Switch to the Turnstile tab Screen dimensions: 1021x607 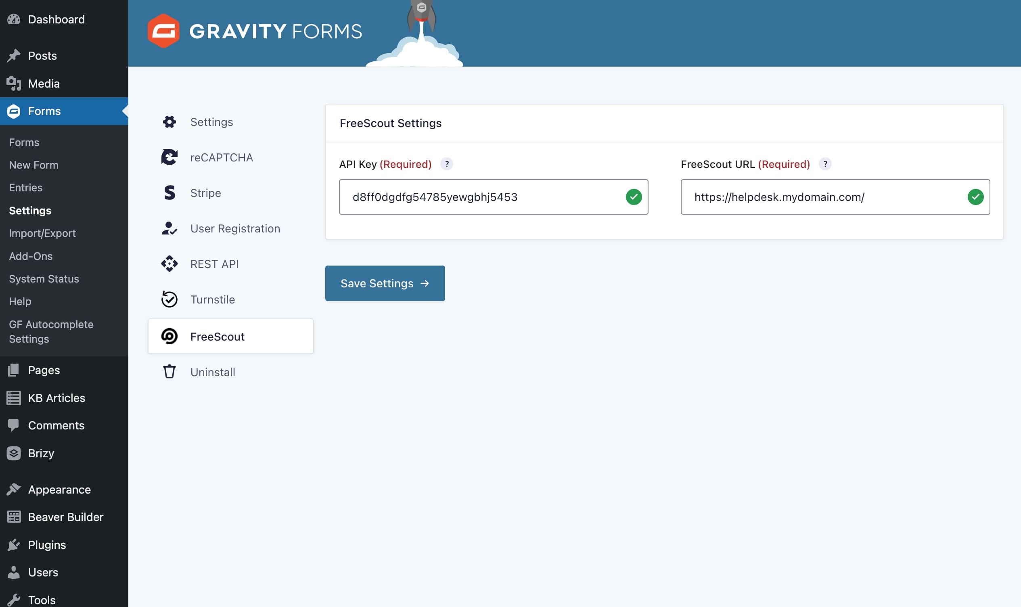(230, 299)
